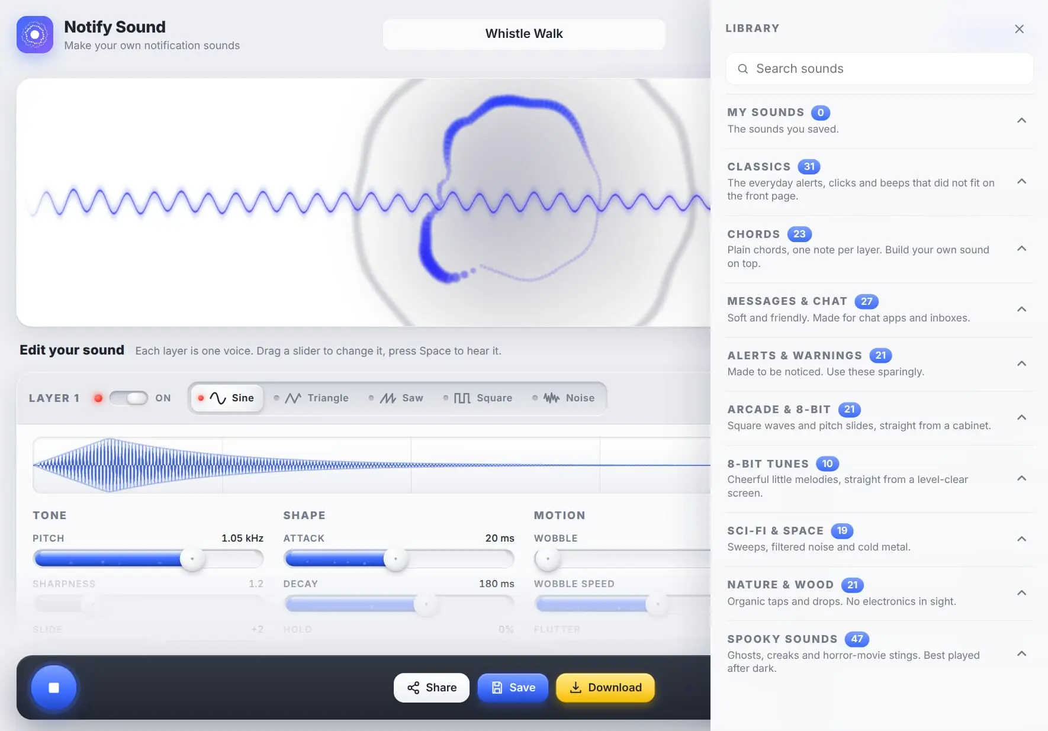The image size is (1048, 731).
Task: Click the Saw wave icon
Action: (x=388, y=398)
